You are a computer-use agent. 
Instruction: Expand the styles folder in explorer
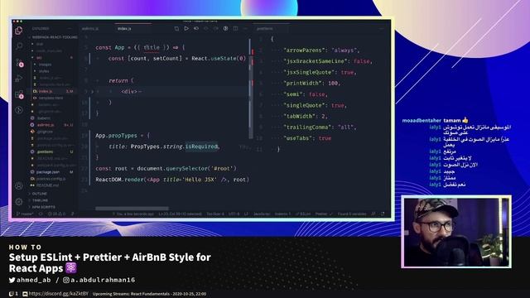44,71
